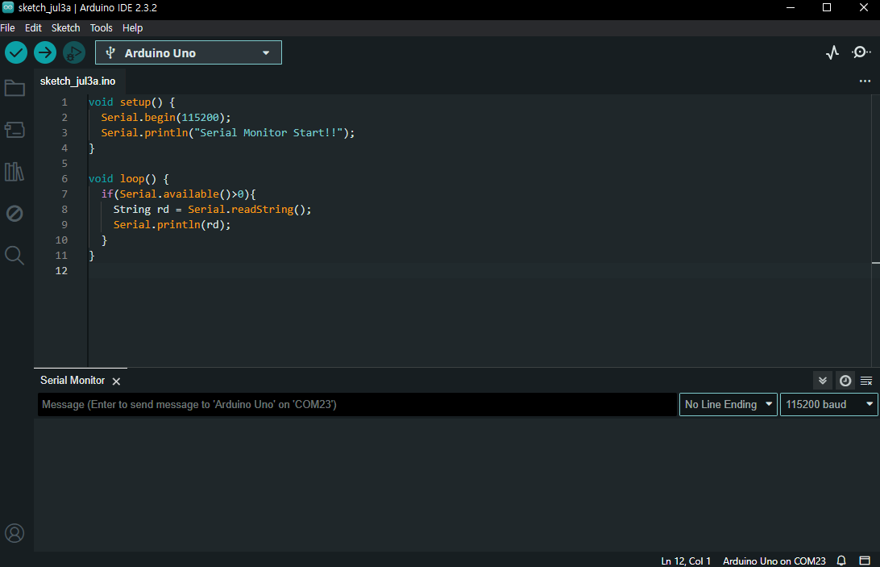Screen dimensions: 880x567
Task: Open the Library Manager sidebar icon
Action: (x=15, y=172)
